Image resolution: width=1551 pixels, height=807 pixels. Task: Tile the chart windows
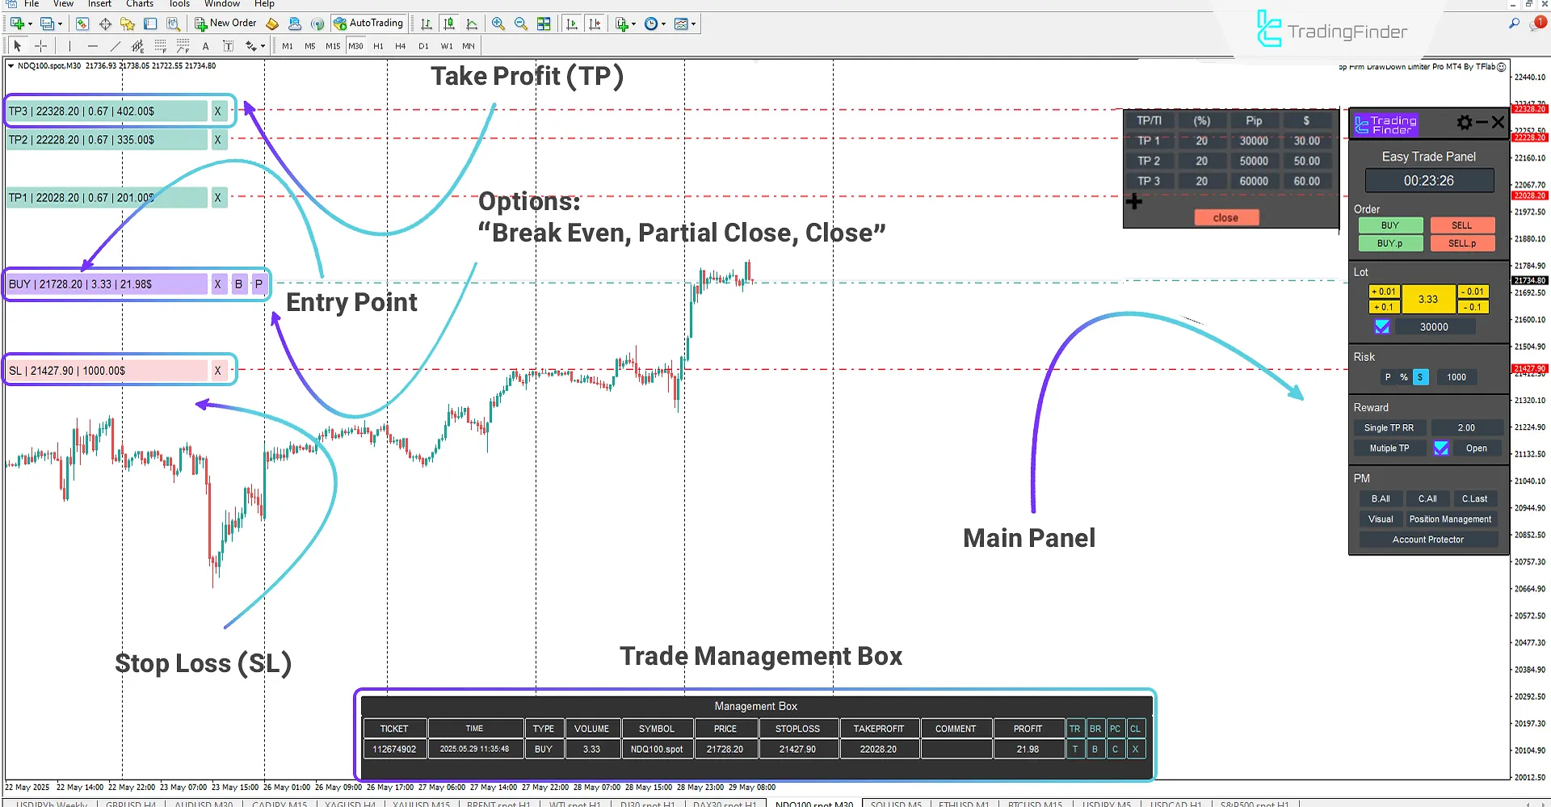coord(544,23)
